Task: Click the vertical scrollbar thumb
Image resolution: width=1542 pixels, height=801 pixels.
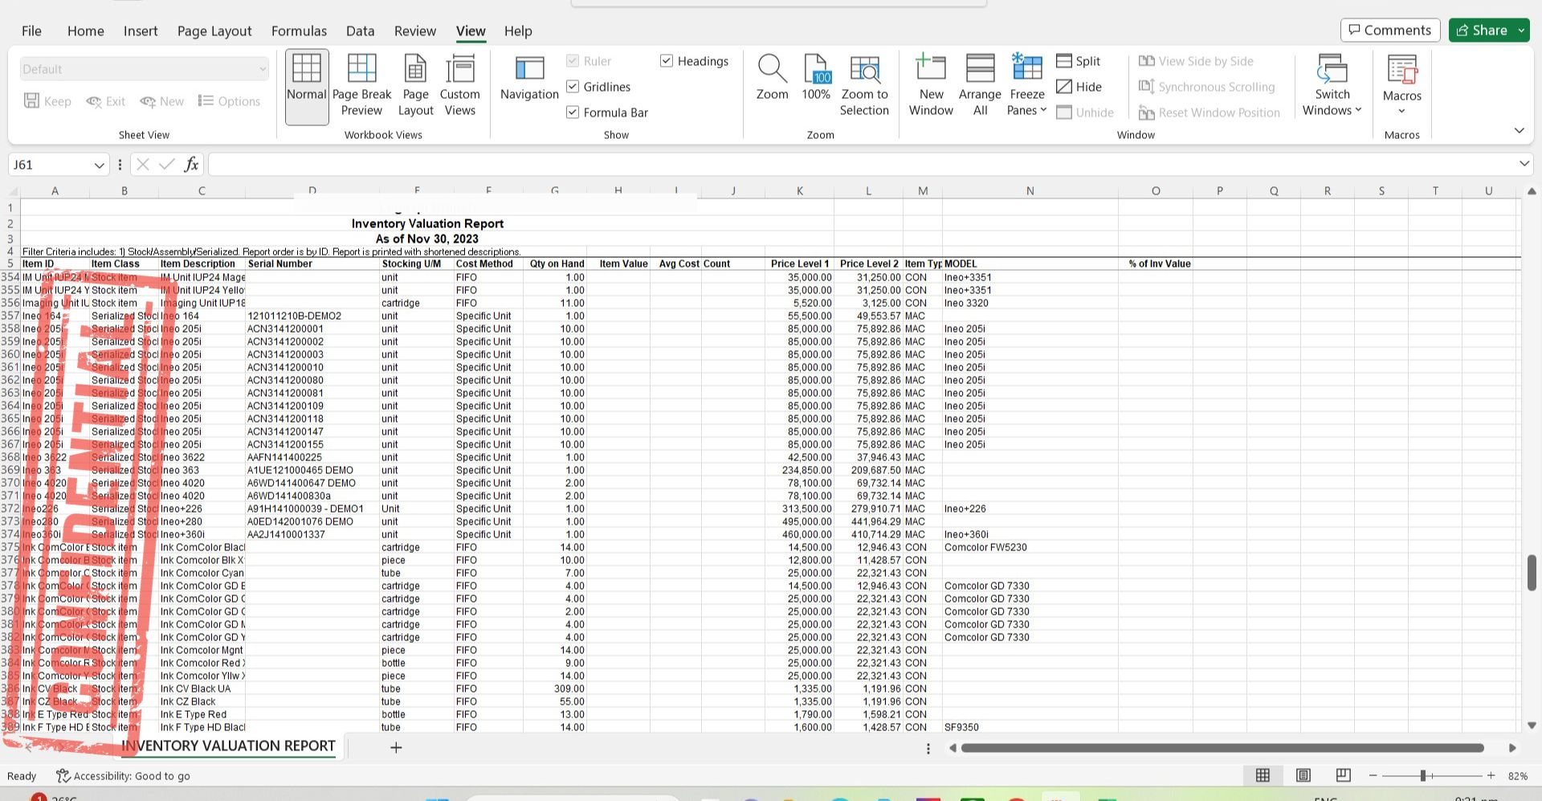Action: click(1532, 572)
